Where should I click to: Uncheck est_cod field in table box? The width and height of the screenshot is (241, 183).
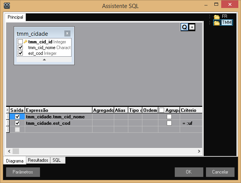pos(20,53)
